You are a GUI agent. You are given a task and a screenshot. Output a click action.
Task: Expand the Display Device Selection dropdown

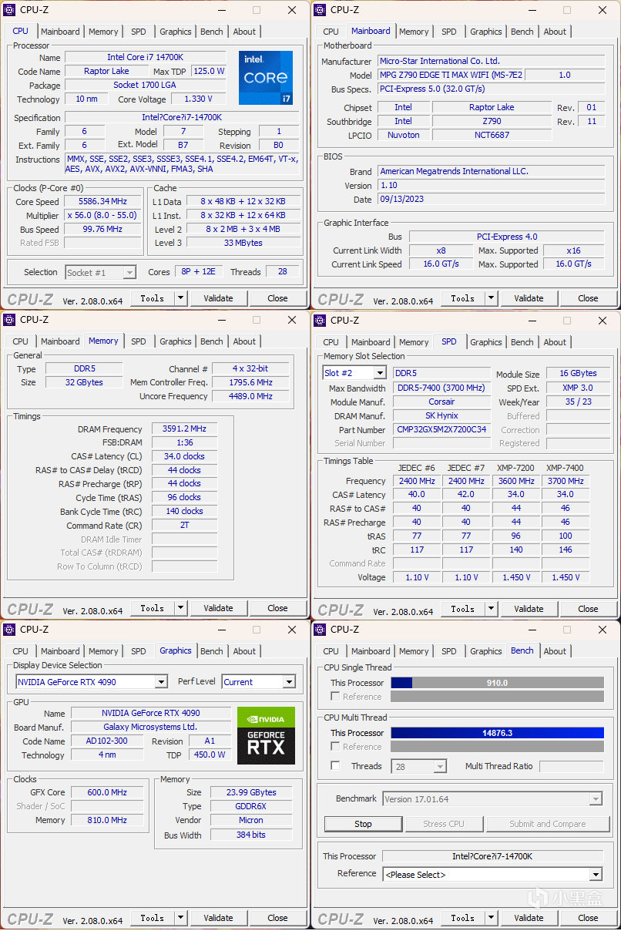161,682
